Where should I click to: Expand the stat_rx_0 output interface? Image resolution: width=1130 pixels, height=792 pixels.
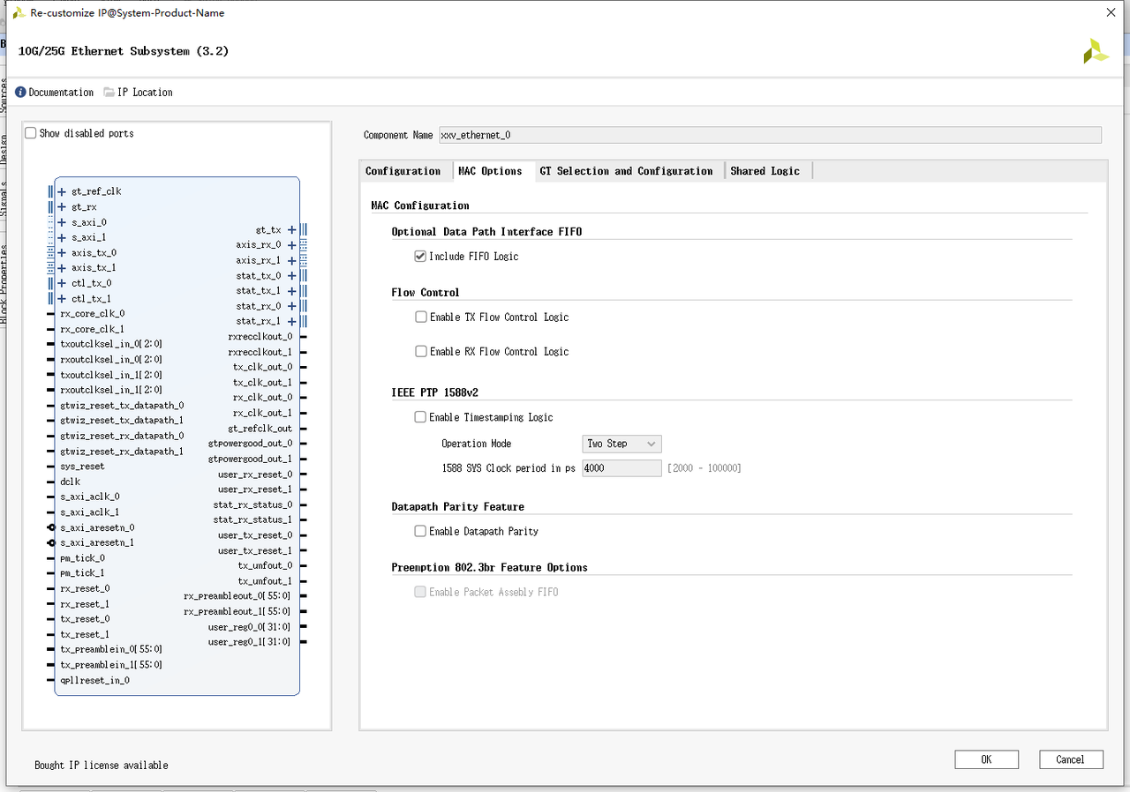[291, 307]
